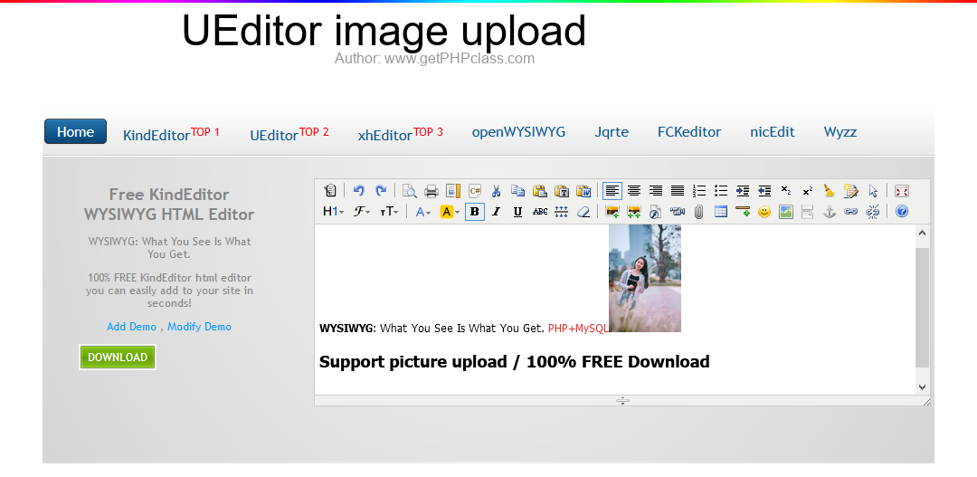The image size is (977, 477).
Task: Apply superscript formatting
Action: [x=808, y=191]
